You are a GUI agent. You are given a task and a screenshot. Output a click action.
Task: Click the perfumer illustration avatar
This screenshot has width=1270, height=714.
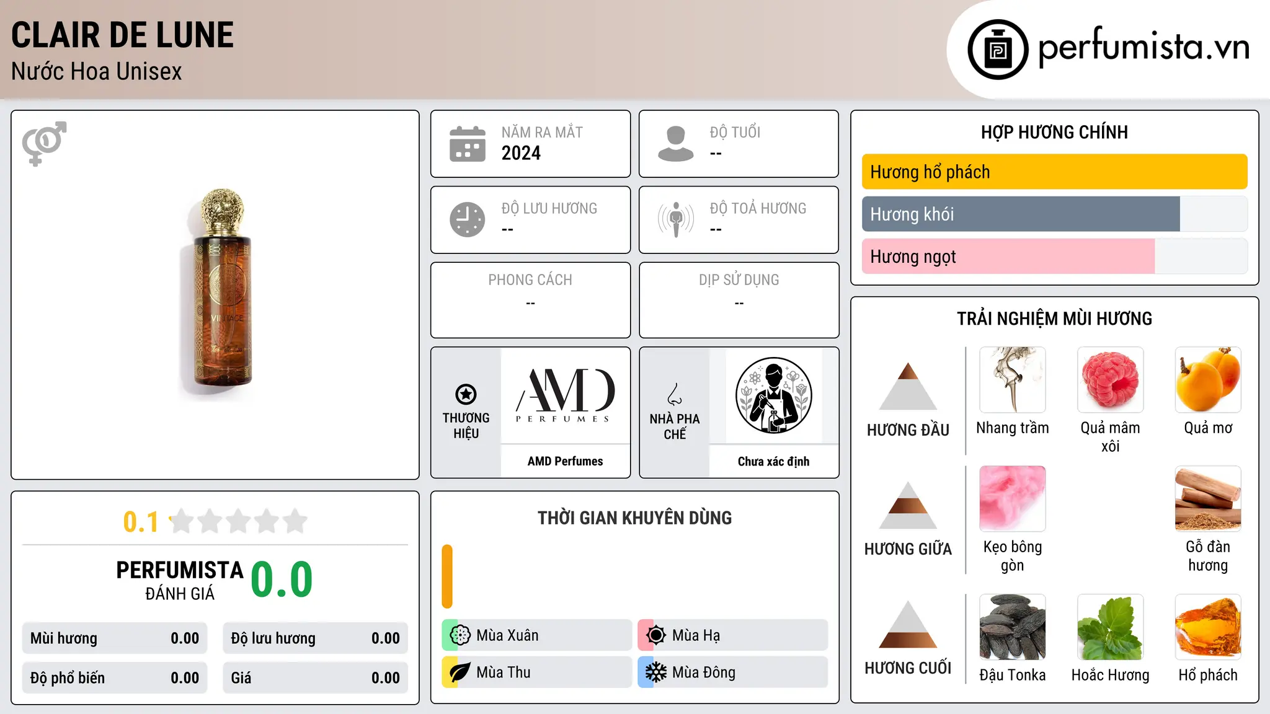[x=773, y=395]
